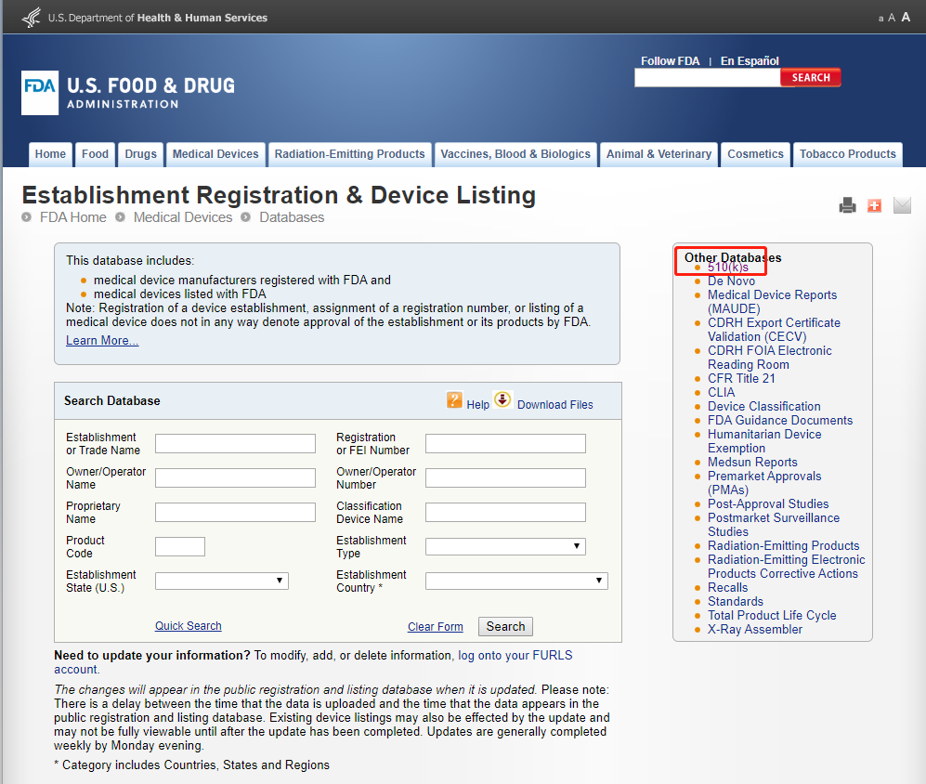The height and width of the screenshot is (784, 926).
Task: Select the medium text size 'A'
Action: (x=892, y=18)
